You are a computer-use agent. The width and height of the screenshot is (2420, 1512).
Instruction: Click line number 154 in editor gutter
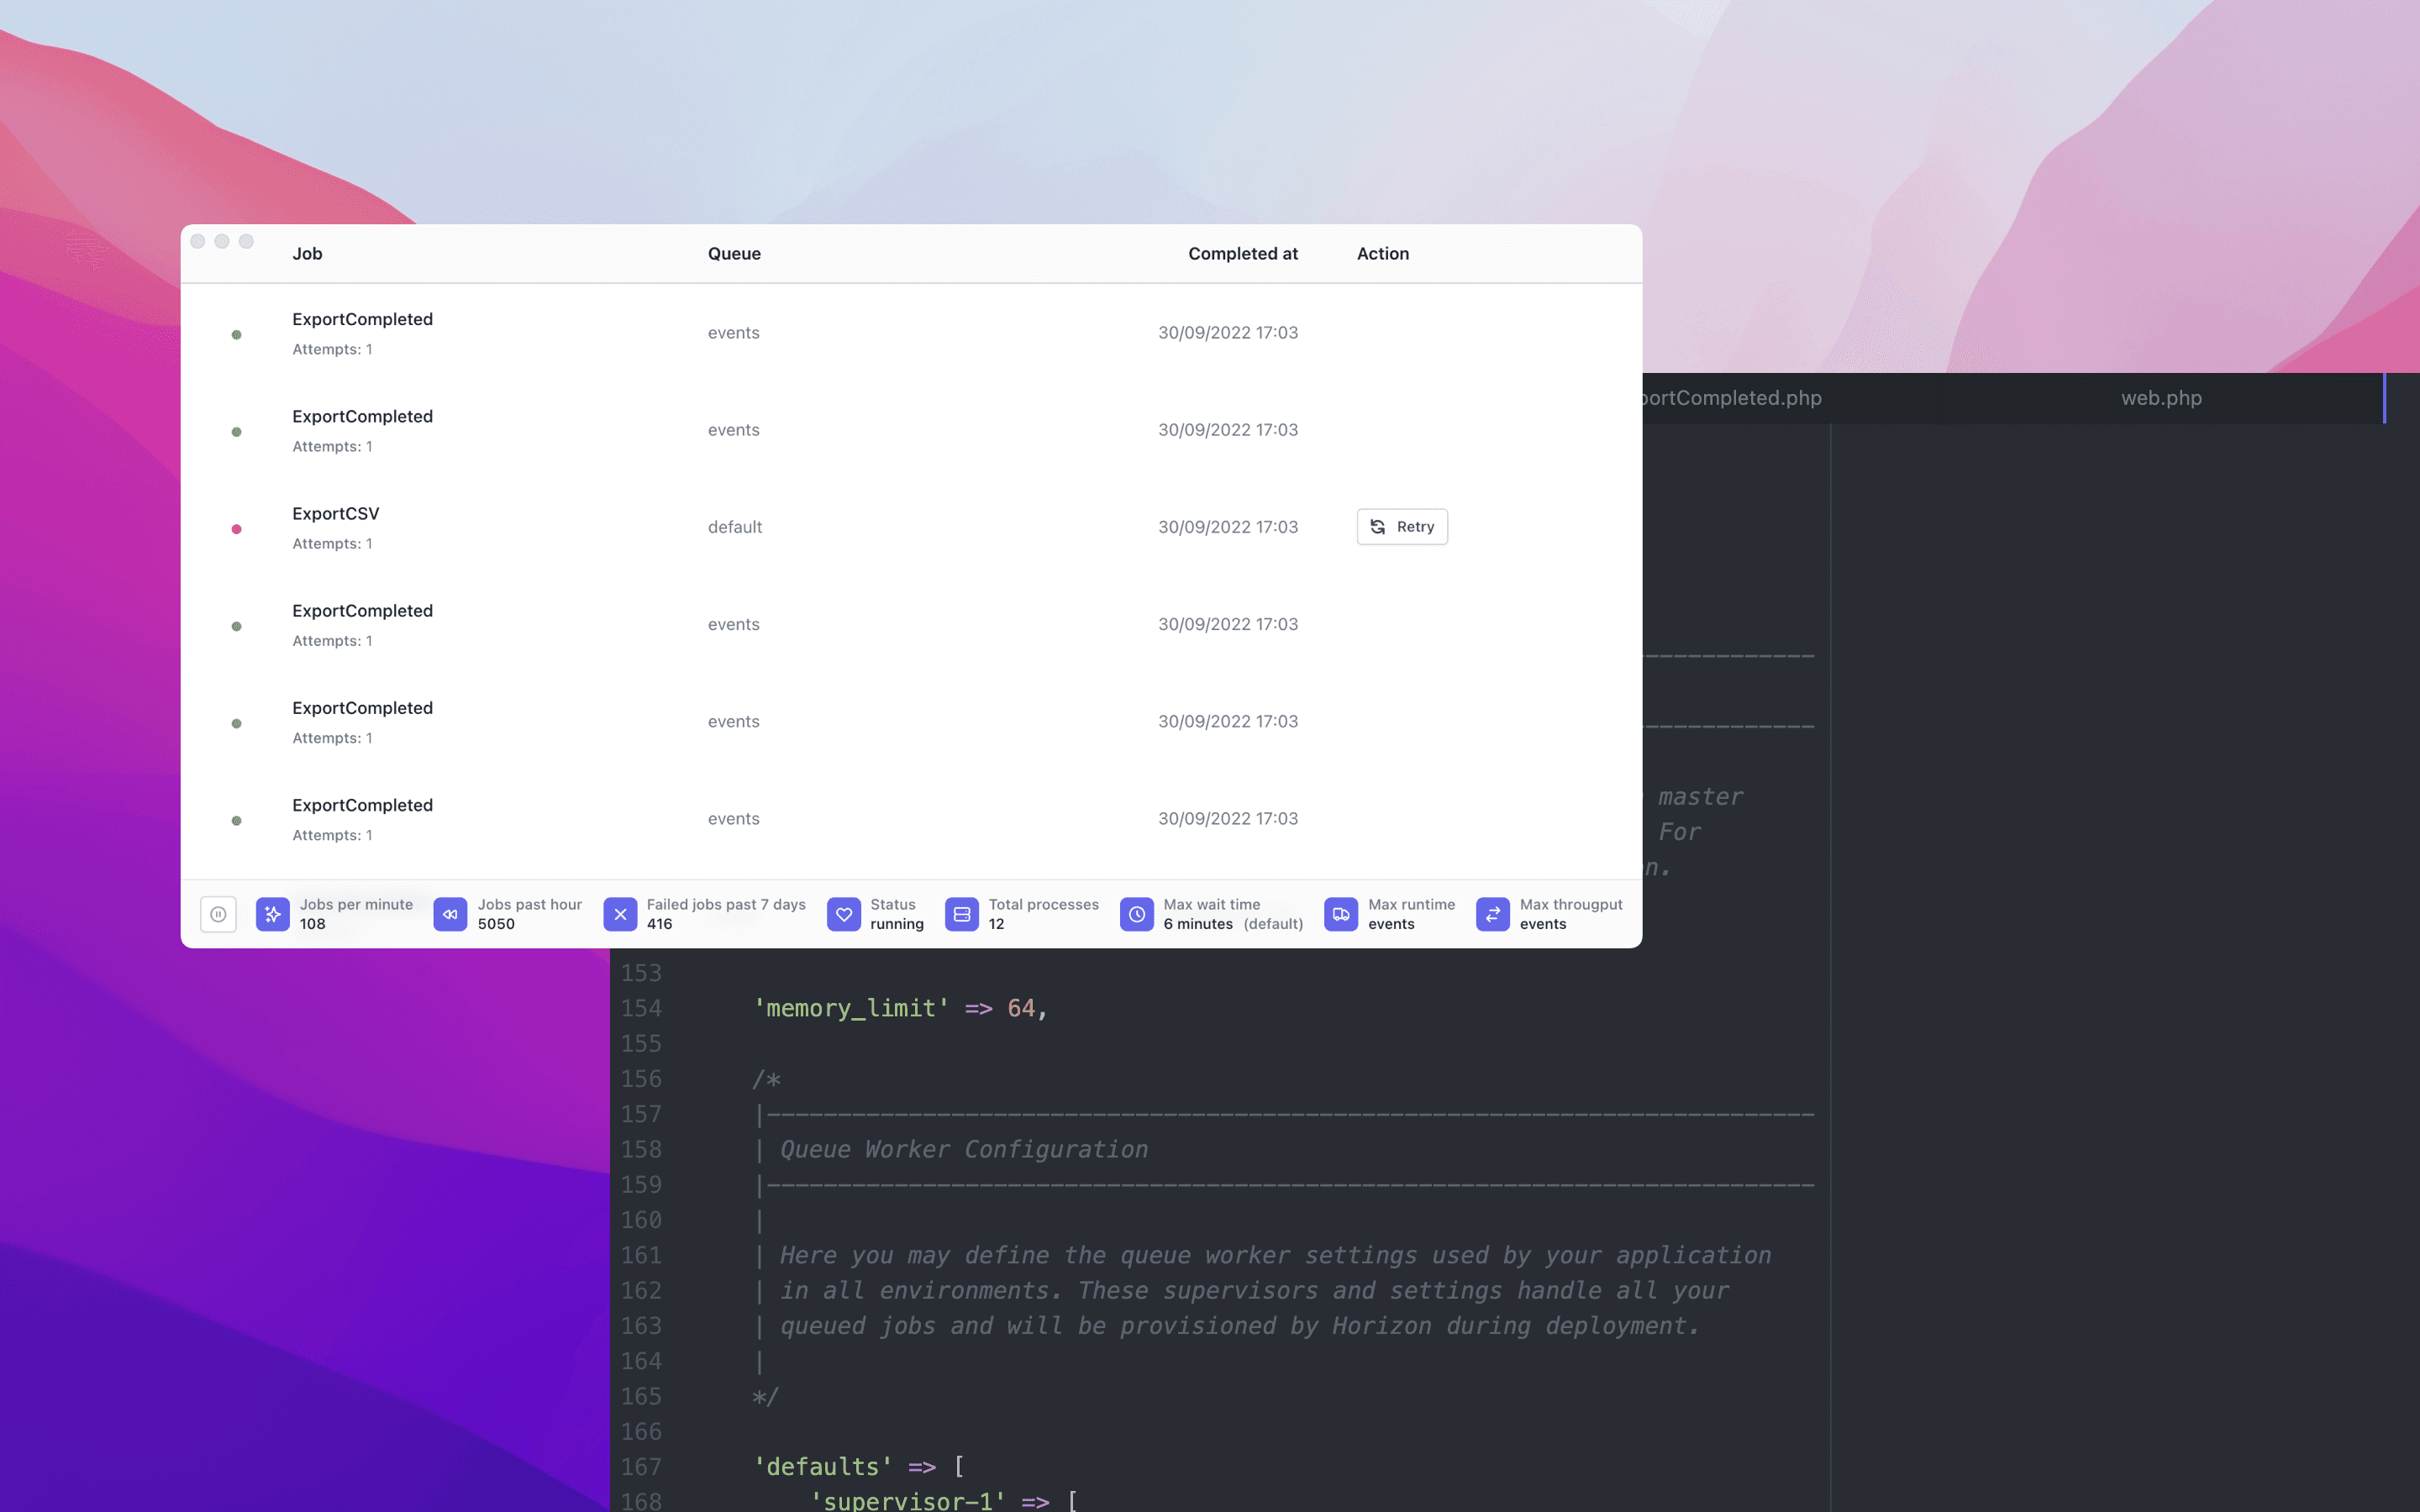pos(641,1008)
